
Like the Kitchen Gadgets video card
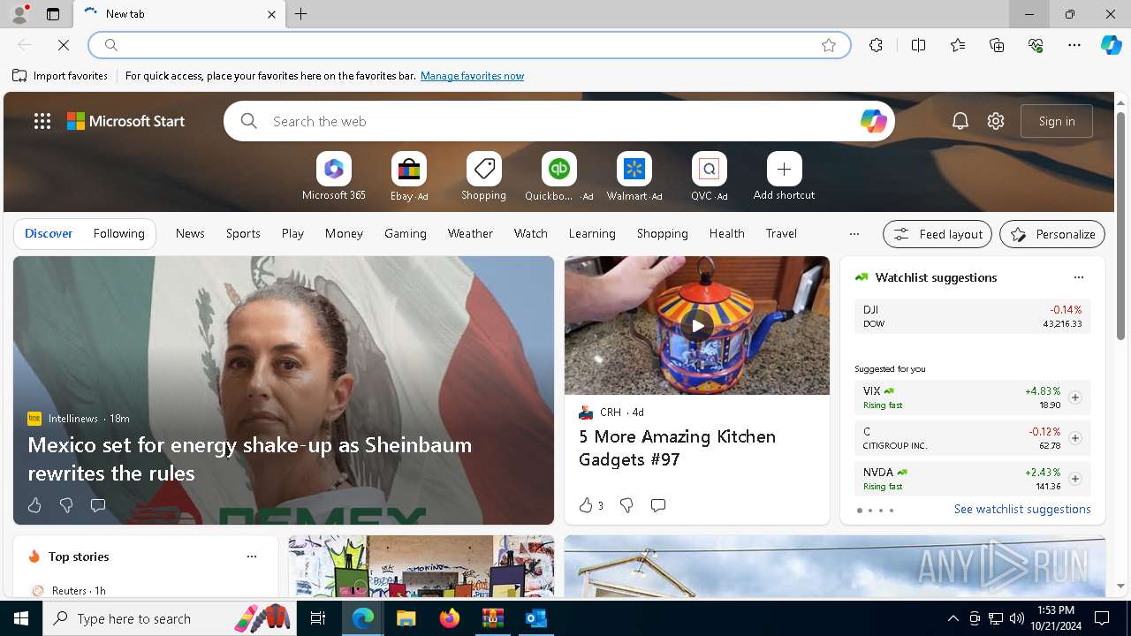tap(590, 505)
